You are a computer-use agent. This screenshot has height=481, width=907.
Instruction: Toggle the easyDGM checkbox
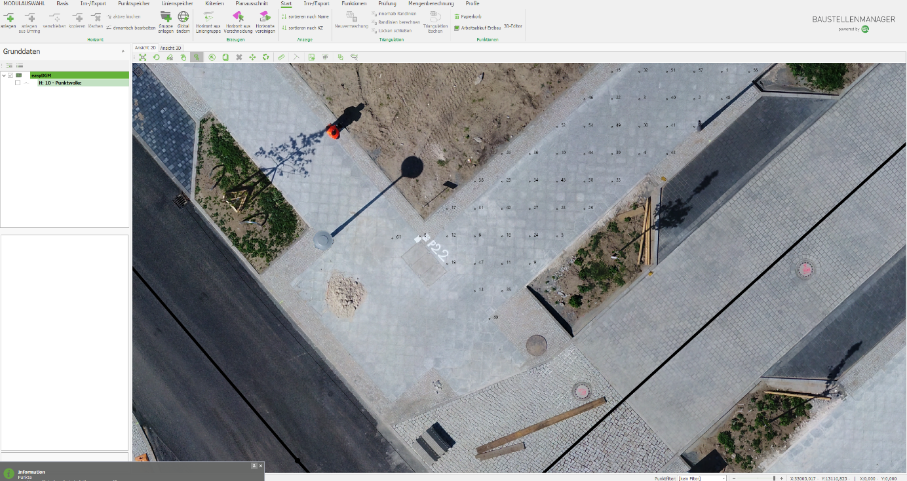(10, 75)
